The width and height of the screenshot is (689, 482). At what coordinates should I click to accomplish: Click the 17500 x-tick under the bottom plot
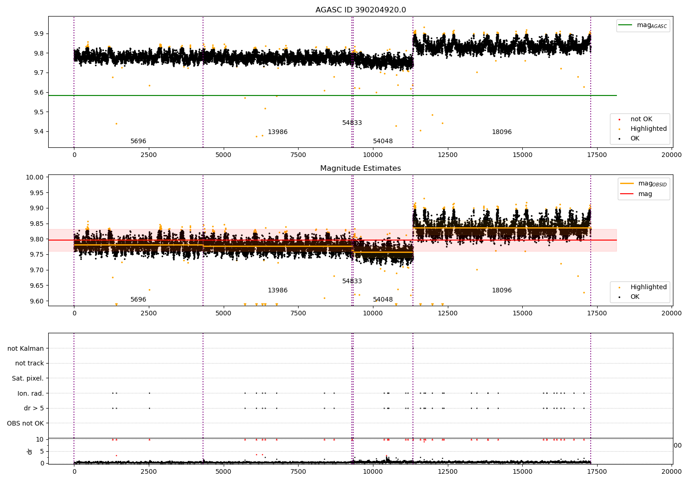coord(597,471)
